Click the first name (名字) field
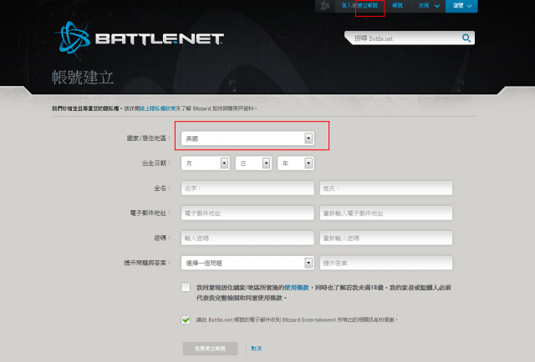 (247, 189)
